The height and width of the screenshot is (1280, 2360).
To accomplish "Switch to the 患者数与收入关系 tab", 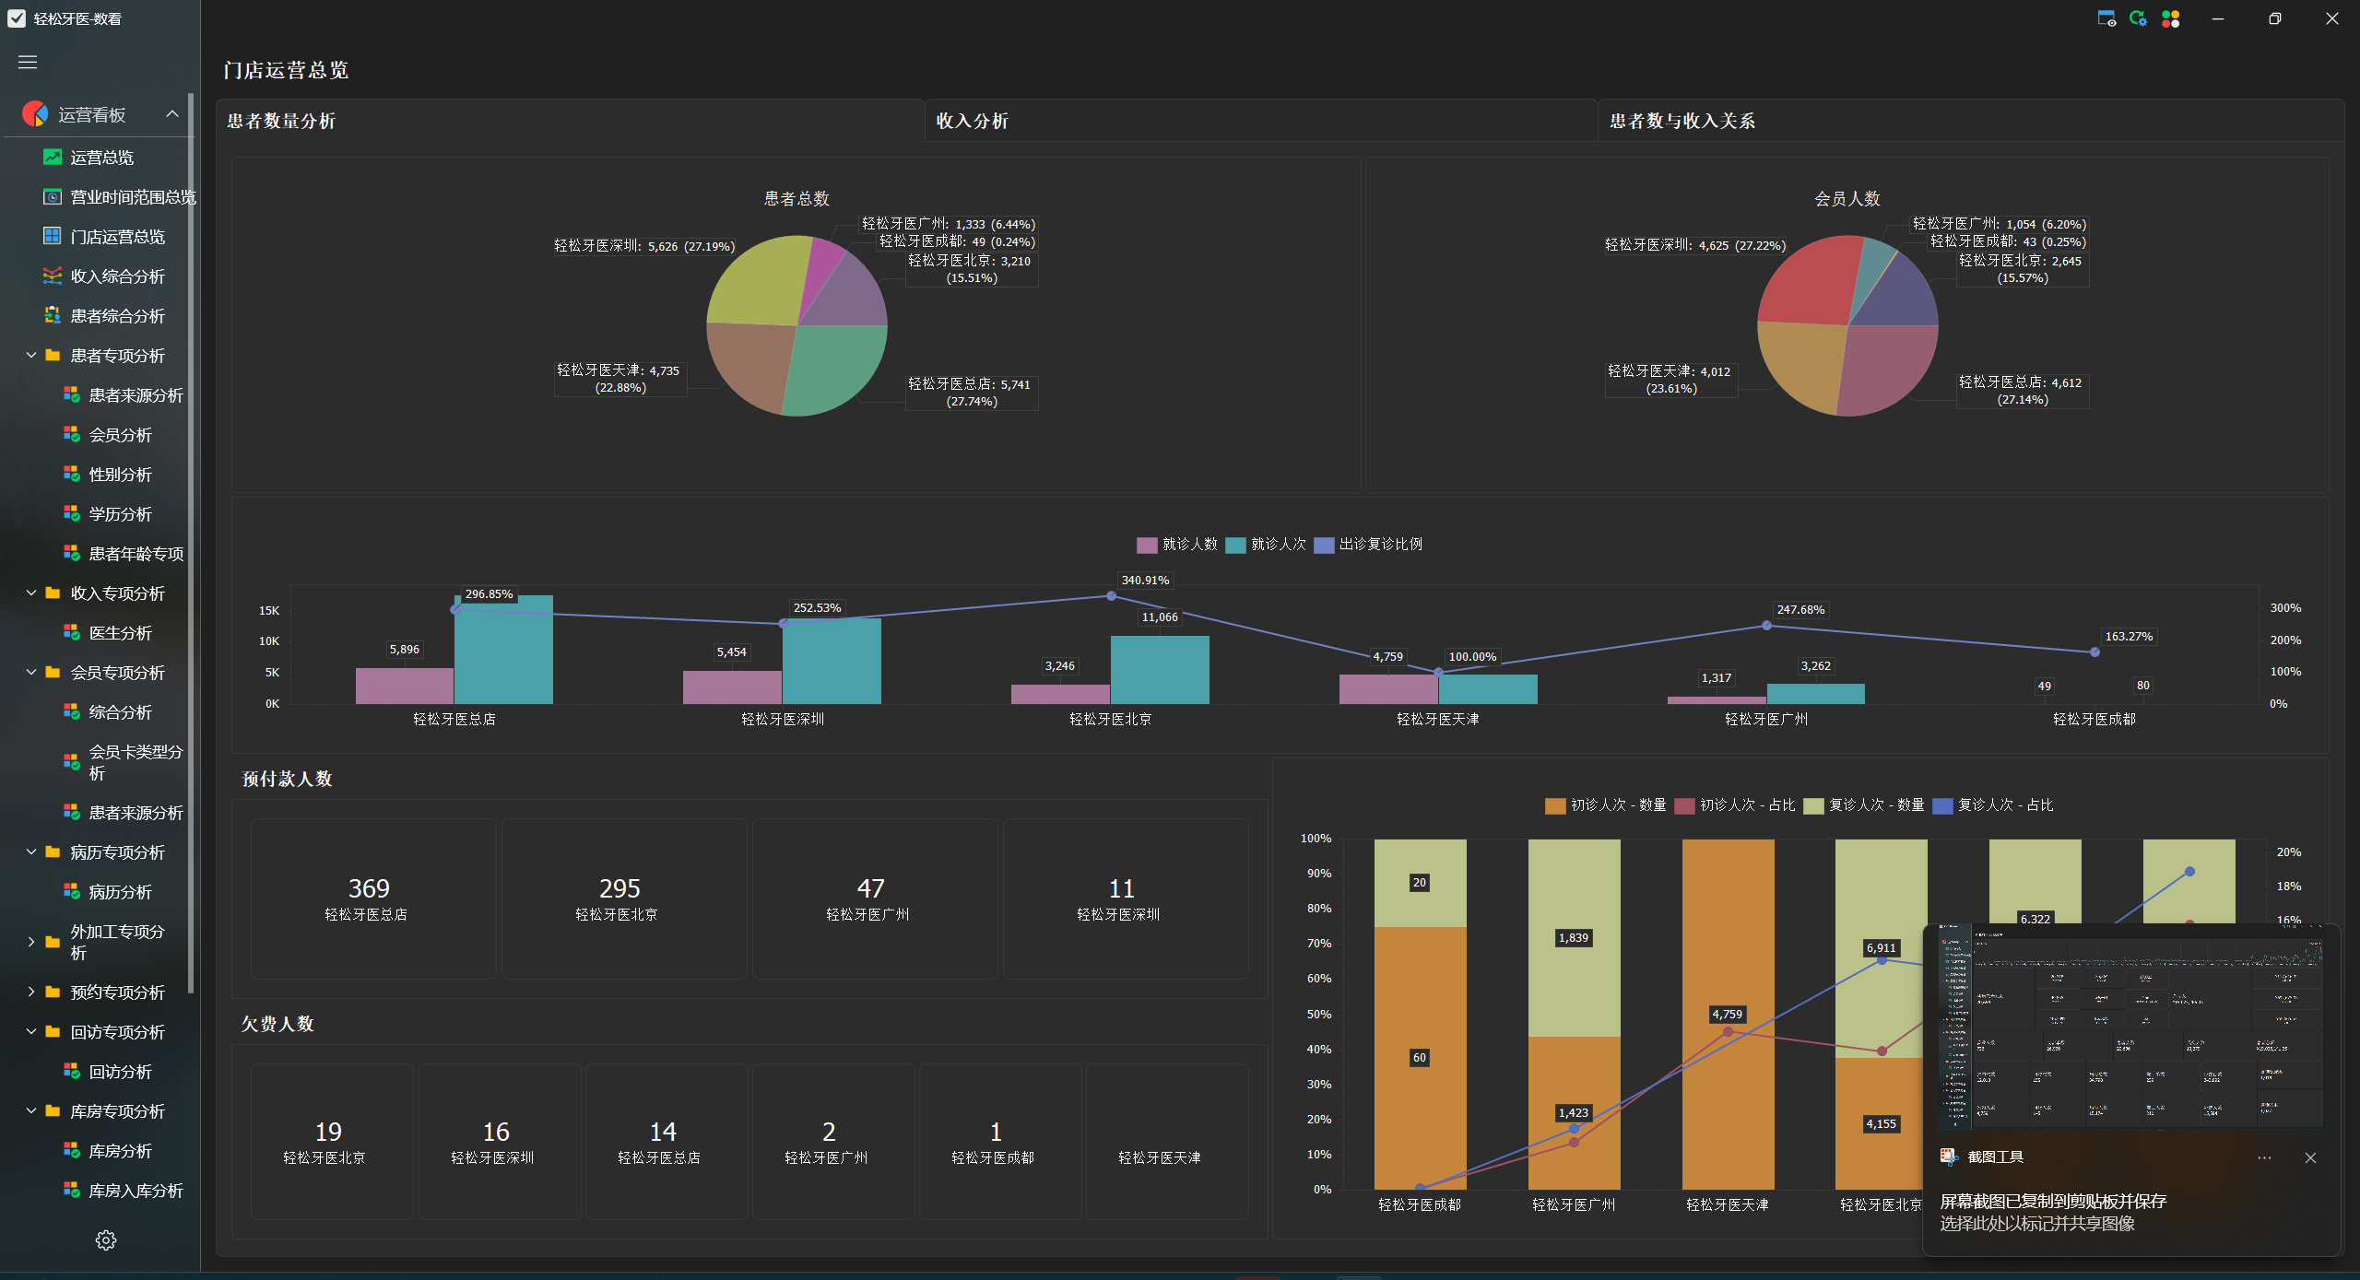I will (1681, 121).
